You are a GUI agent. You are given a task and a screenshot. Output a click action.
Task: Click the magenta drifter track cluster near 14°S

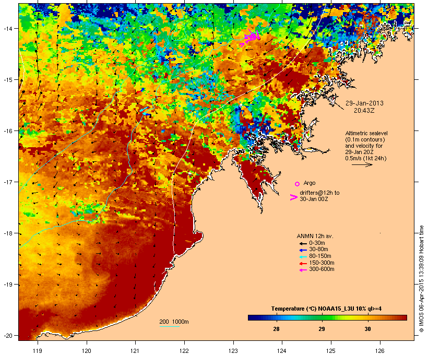click(250, 38)
